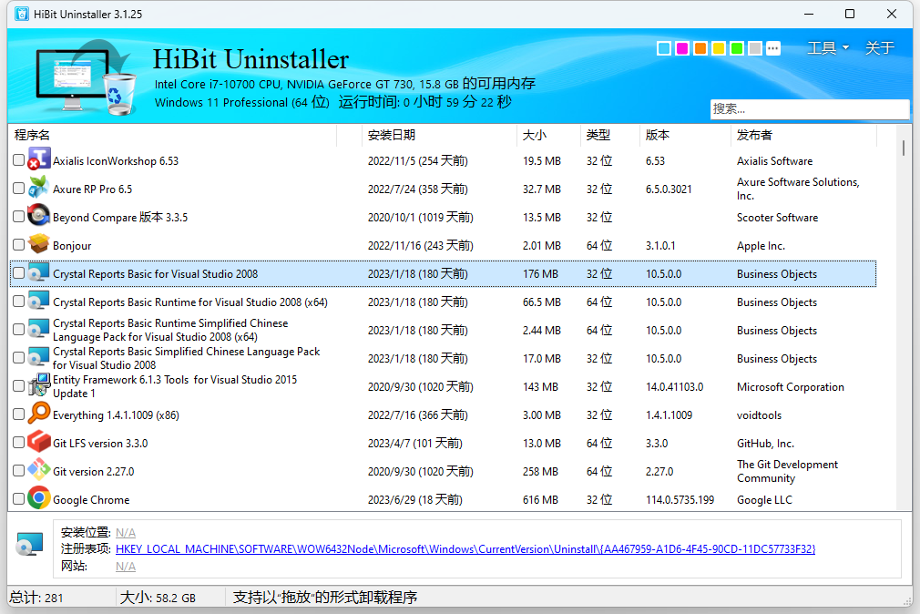The height and width of the screenshot is (614, 920).
Task: Select the cyan theme color swatch
Action: 664,48
